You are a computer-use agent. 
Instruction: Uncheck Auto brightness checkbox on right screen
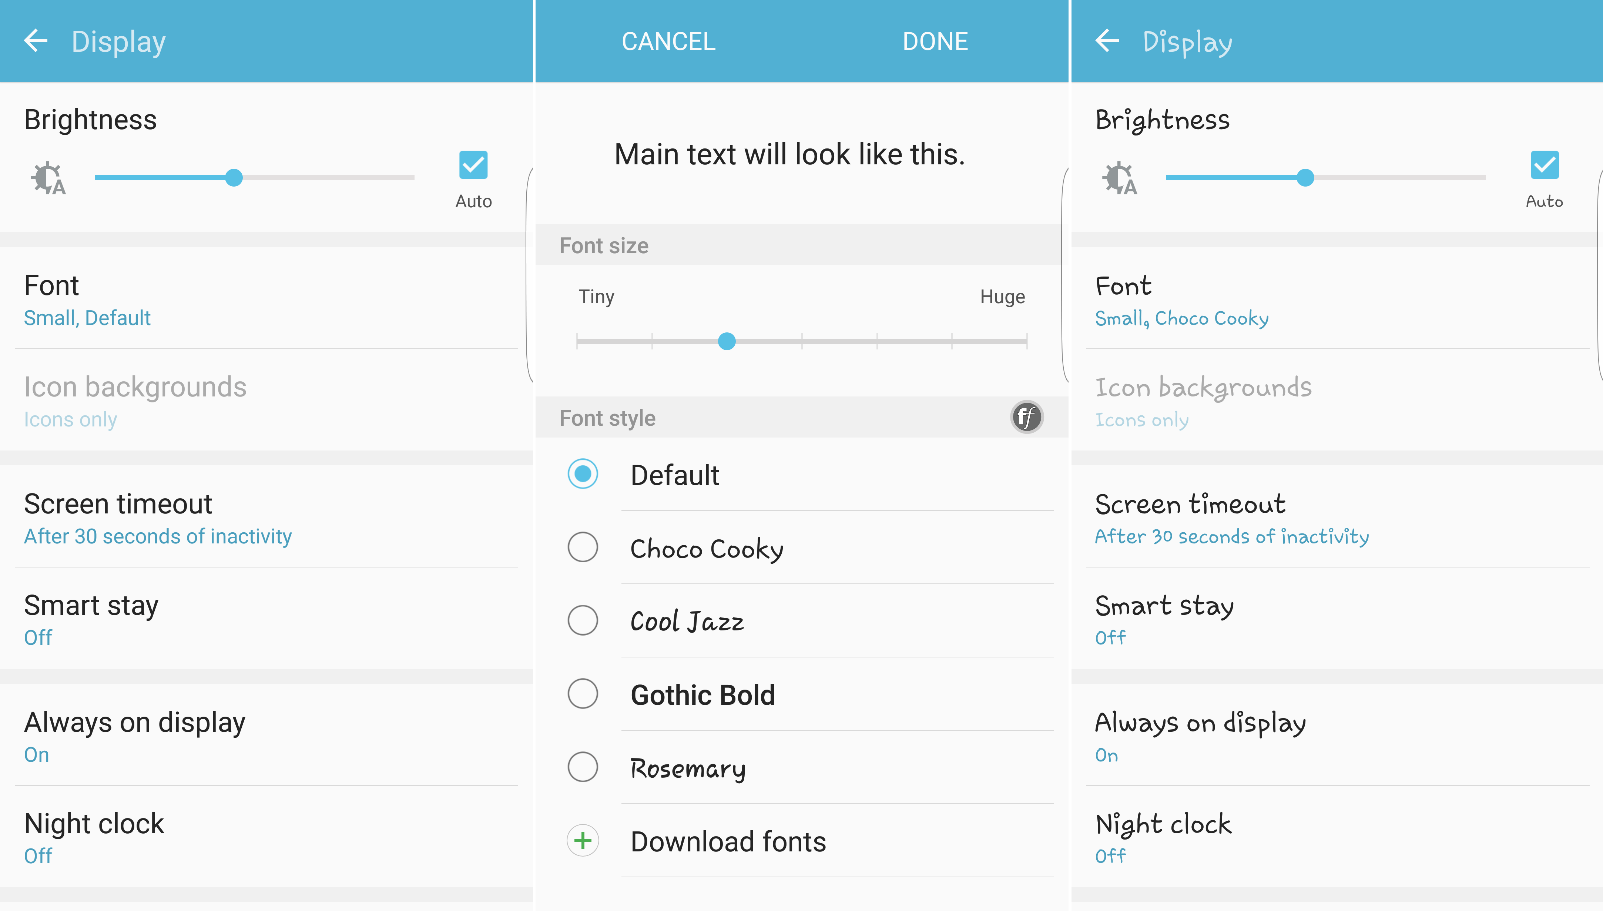1544,165
